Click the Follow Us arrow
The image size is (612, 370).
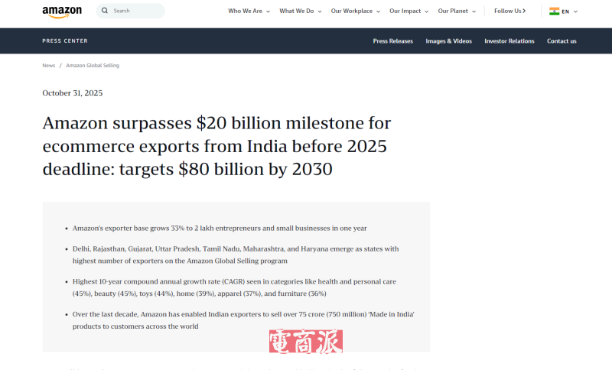coord(524,11)
